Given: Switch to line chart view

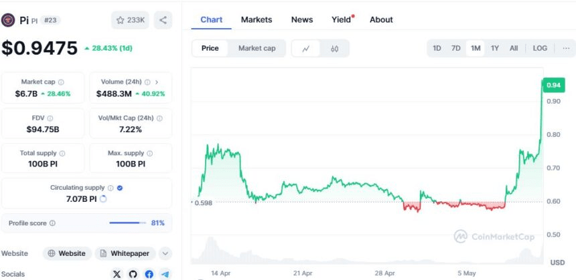Looking at the screenshot, I should tap(306, 48).
